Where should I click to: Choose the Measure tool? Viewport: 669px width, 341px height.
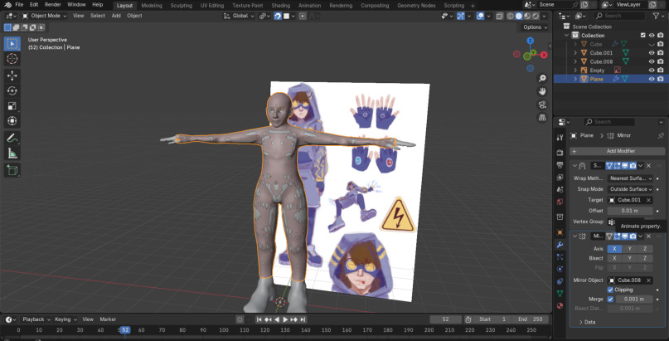point(12,153)
